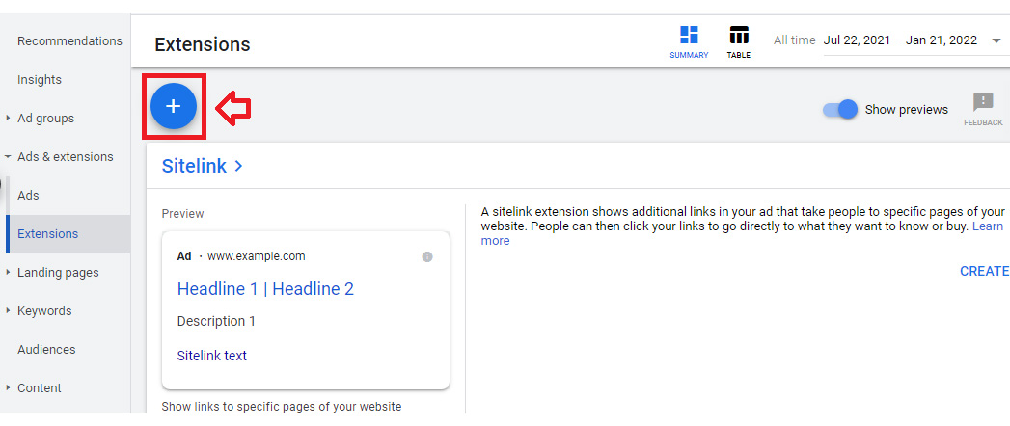
Task: Click the Extensions page title
Action: point(203,45)
